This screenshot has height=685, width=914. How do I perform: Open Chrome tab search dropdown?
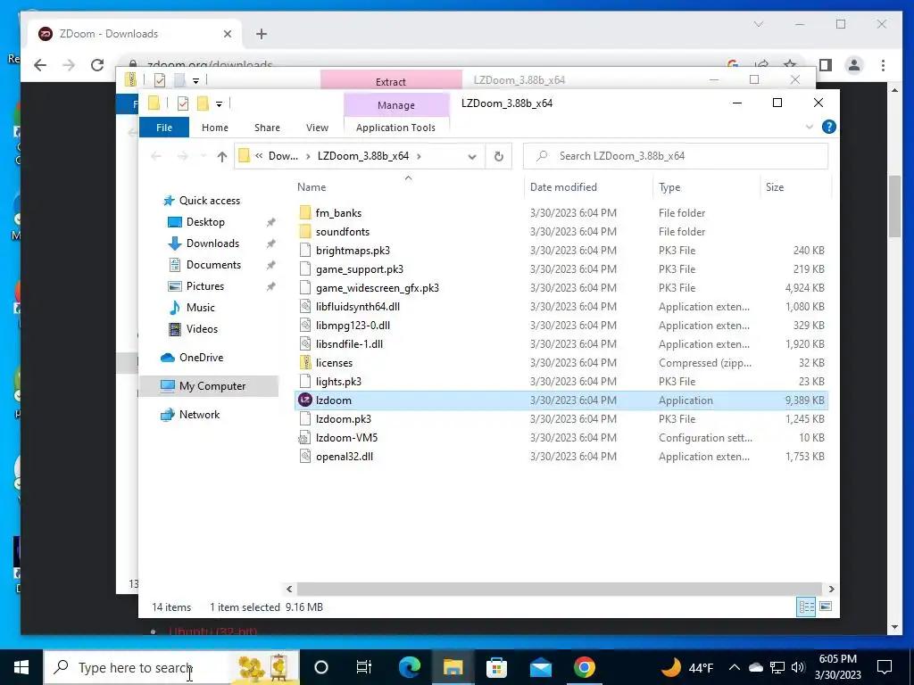tap(759, 24)
